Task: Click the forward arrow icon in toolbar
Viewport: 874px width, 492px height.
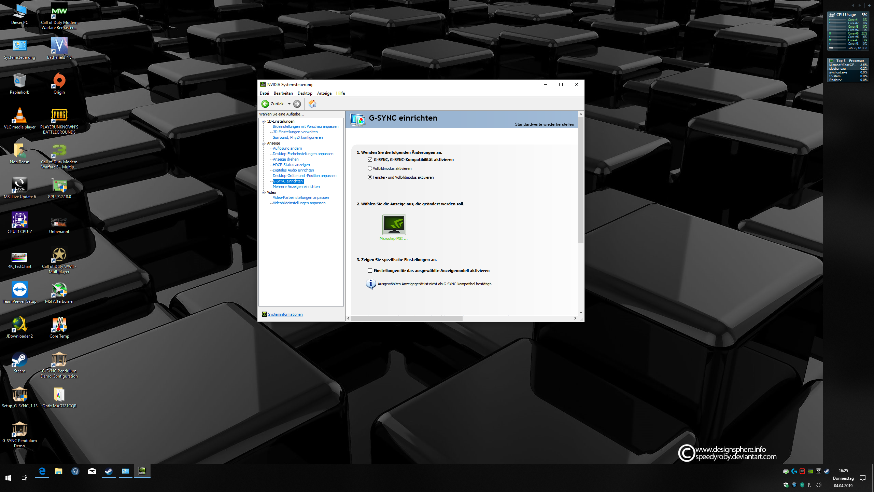Action: point(297,104)
